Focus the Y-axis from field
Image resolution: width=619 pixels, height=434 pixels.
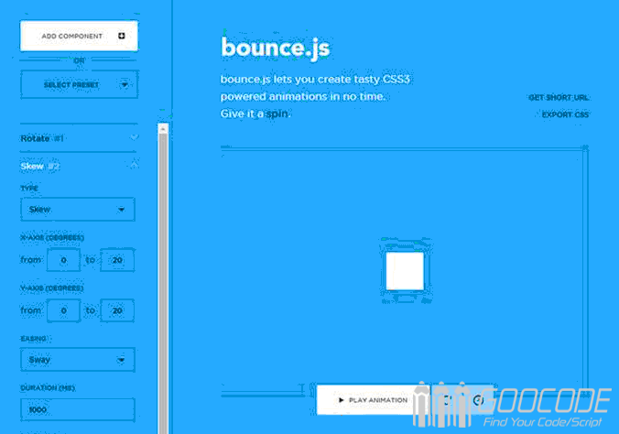click(x=63, y=310)
